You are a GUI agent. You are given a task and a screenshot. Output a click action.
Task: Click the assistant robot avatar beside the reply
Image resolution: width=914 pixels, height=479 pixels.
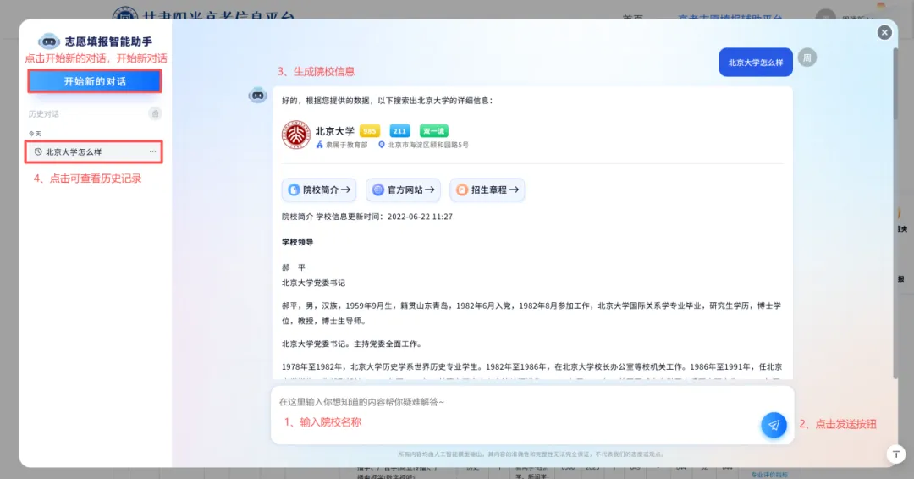coord(257,95)
